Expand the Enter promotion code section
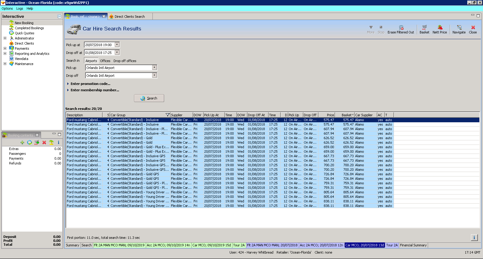 (90, 84)
